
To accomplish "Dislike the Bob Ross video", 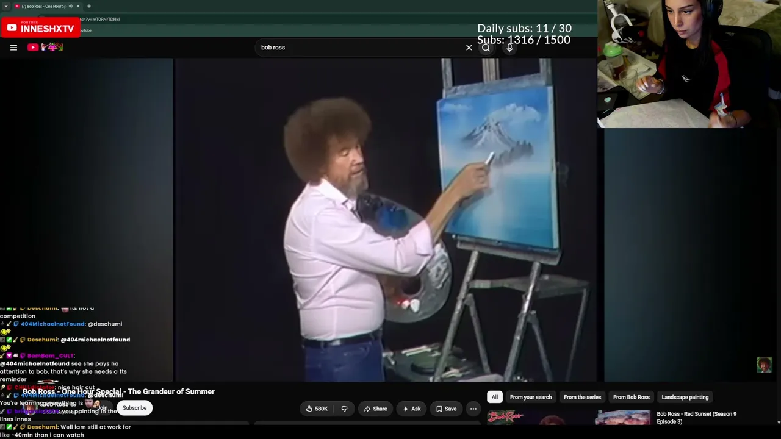I will (x=344, y=409).
